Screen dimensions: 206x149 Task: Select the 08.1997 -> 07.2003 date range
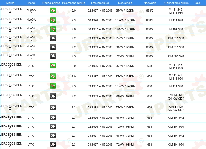point(100,29)
